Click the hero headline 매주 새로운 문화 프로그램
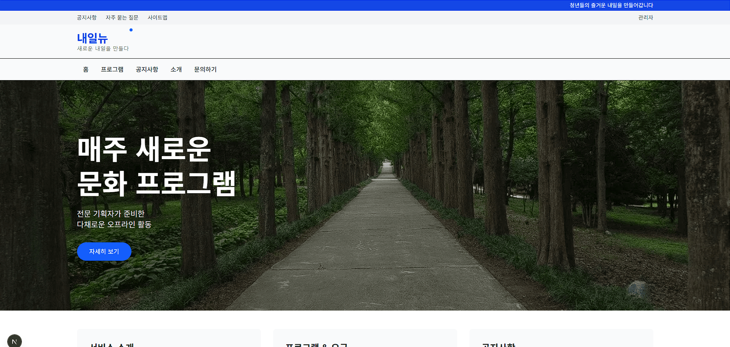Viewport: 730px width, 347px height. coord(156,168)
